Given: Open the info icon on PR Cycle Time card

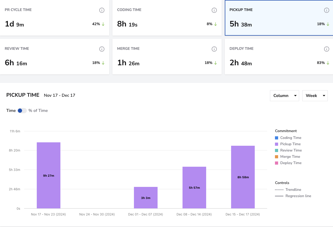Looking at the screenshot, I should pyautogui.click(x=102, y=10).
